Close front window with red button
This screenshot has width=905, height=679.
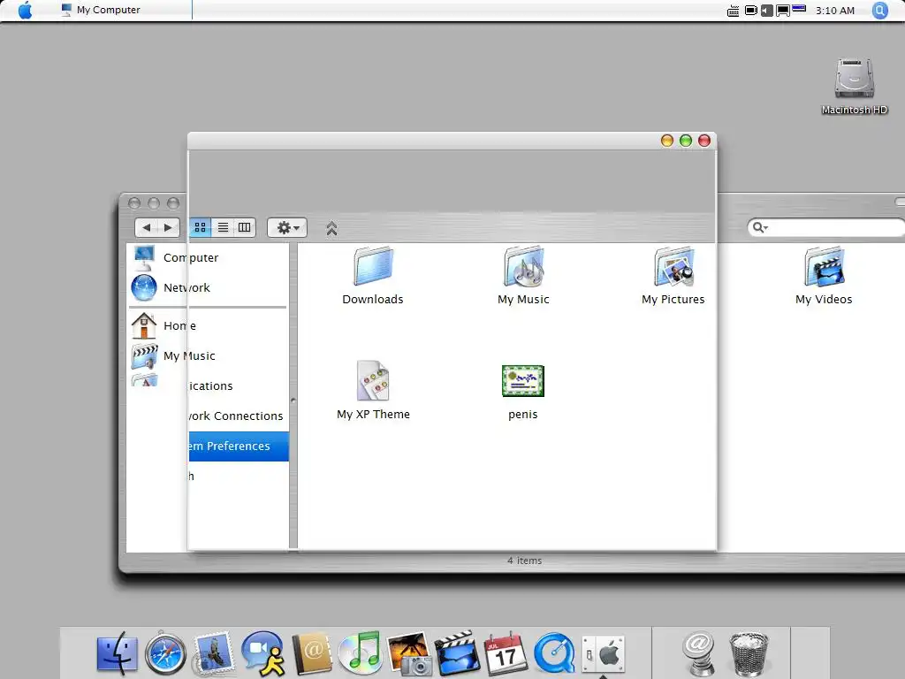coord(704,141)
